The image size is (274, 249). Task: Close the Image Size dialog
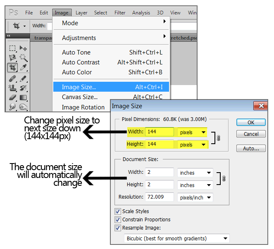coord(260,106)
